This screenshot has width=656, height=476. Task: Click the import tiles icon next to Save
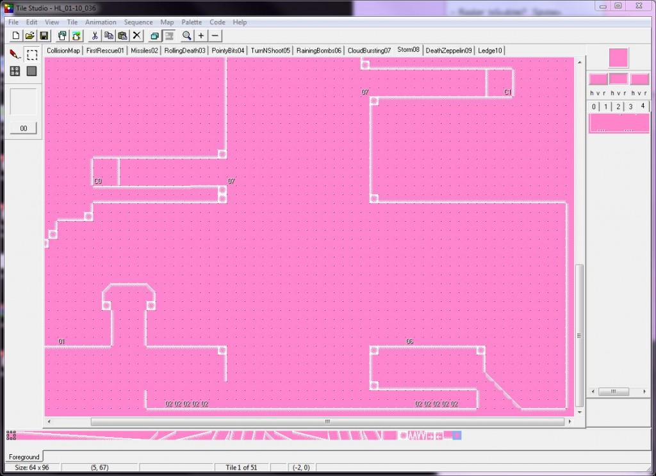tap(76, 36)
